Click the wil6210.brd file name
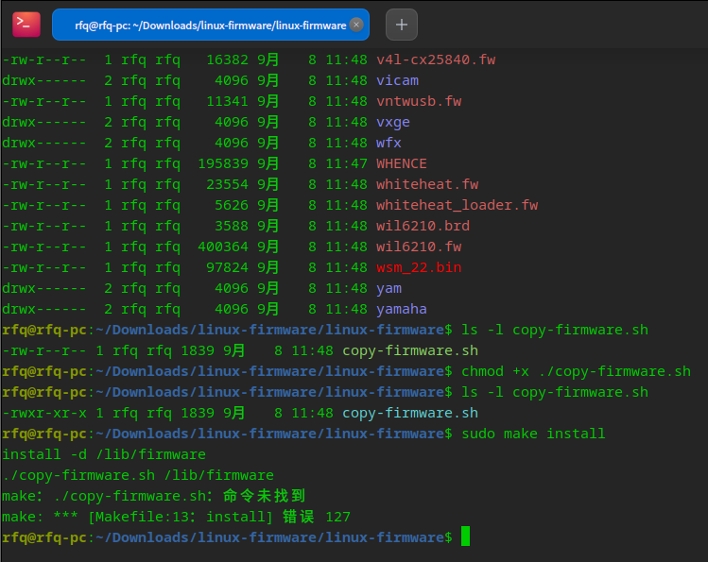 423,226
